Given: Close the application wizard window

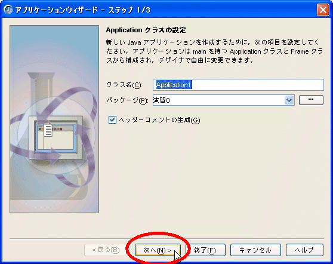Looking at the screenshot, I should tap(323, 10).
